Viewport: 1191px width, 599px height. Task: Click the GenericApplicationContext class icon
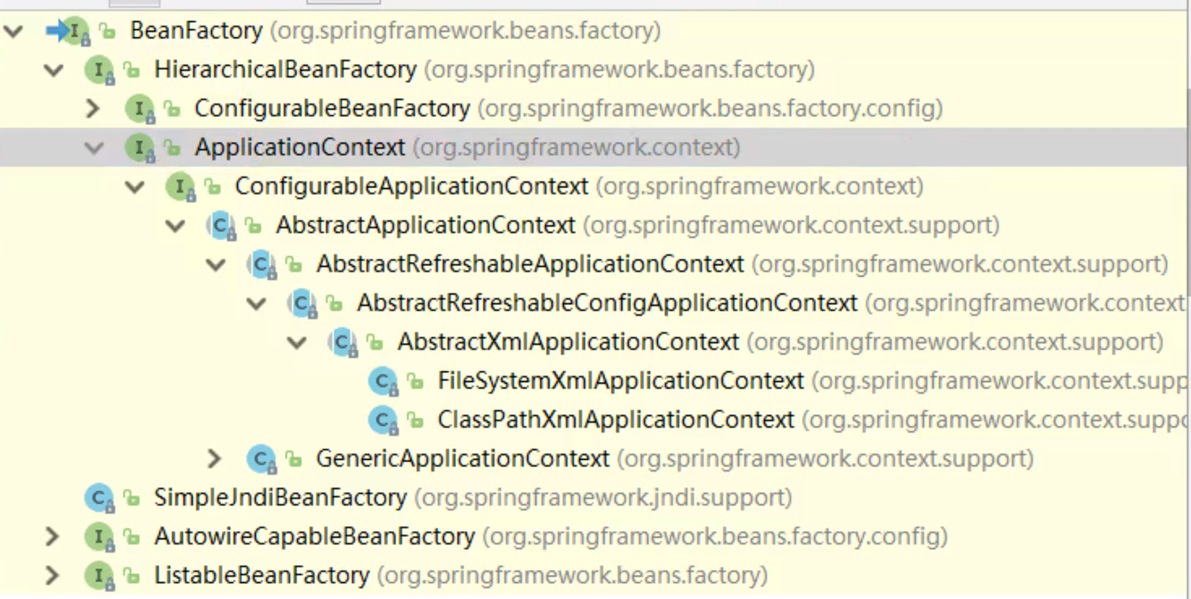pos(262,459)
